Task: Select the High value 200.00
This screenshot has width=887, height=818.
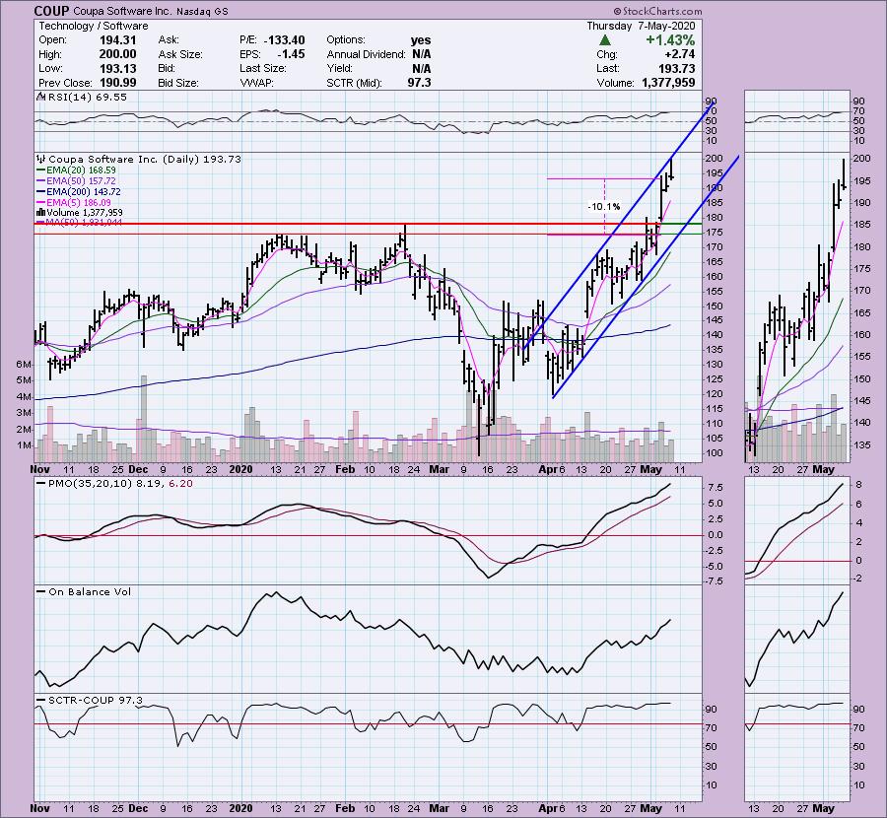Action: [117, 54]
